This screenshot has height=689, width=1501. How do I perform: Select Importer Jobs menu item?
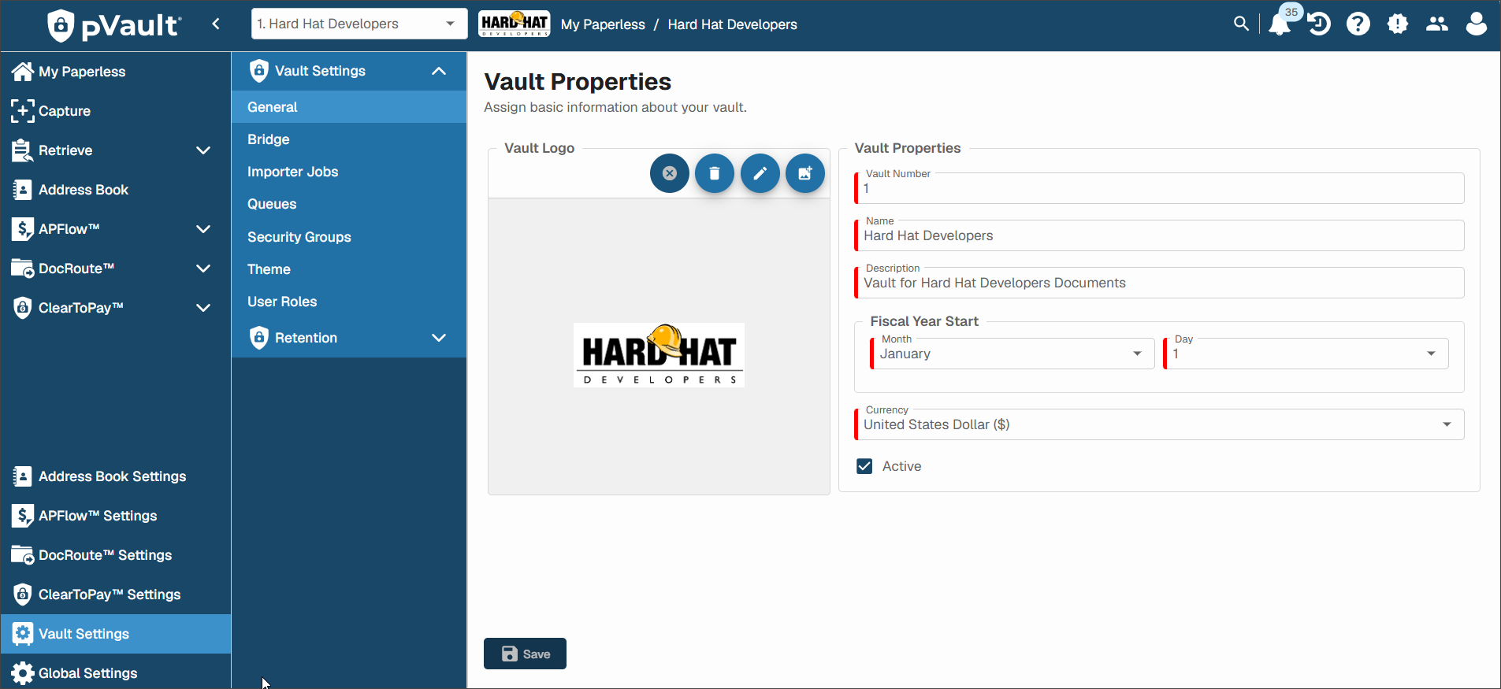(349, 172)
